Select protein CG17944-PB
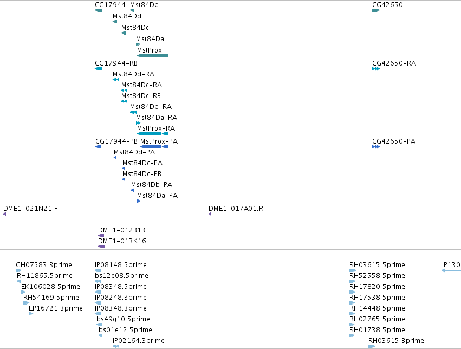The height and width of the screenshot is (349, 461). pos(116,141)
